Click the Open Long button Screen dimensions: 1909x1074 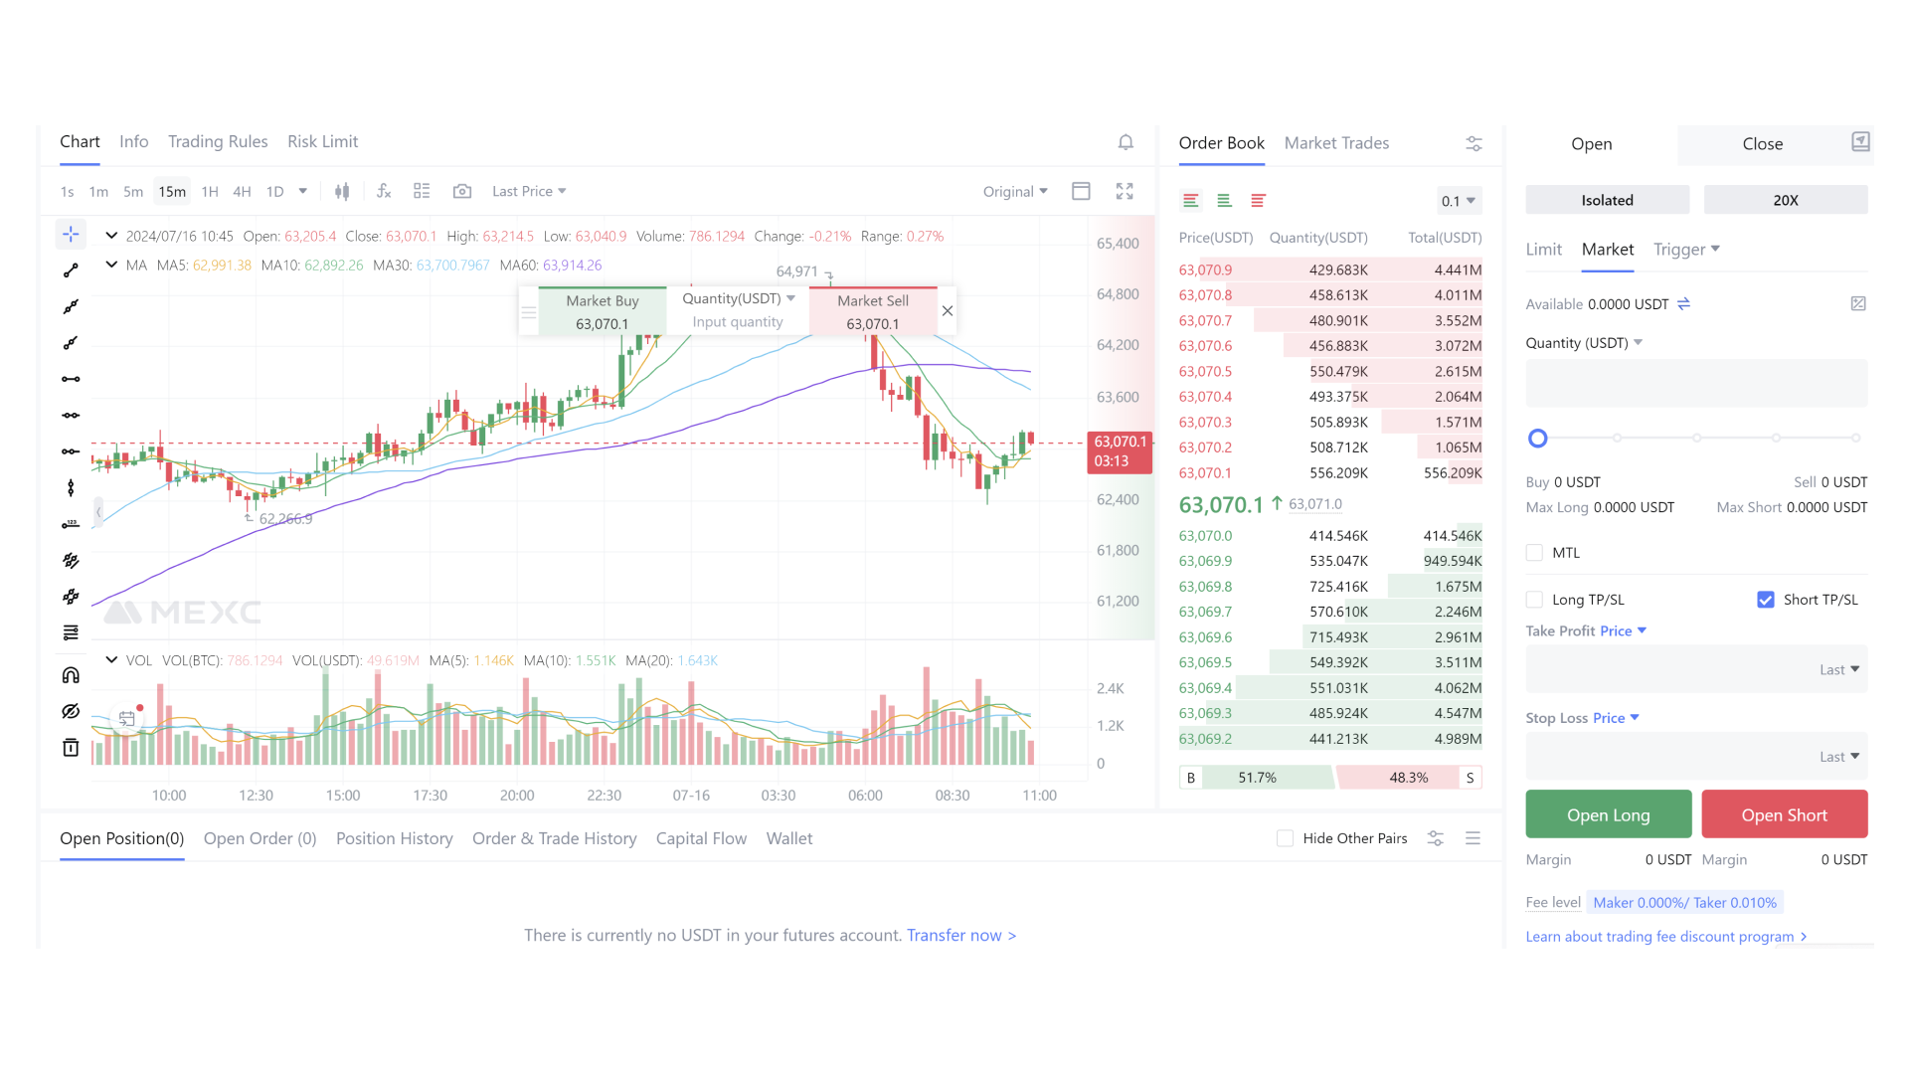click(x=1609, y=814)
